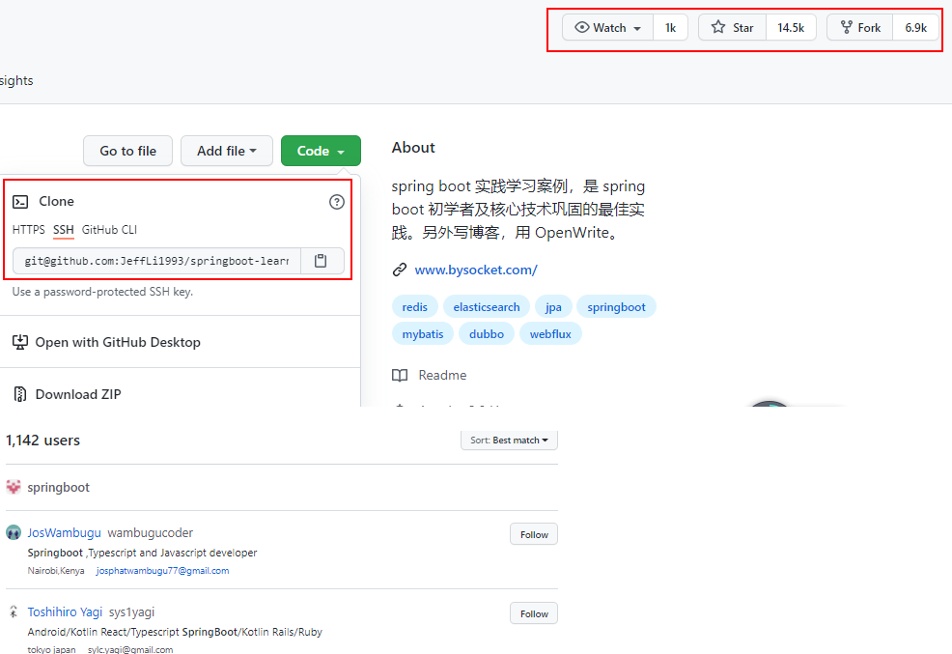Select the SSH clone tab
This screenshot has height=654, width=952.
click(63, 230)
